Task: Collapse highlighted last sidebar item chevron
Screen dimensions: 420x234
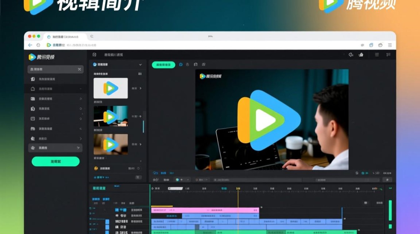Action: pos(78,148)
